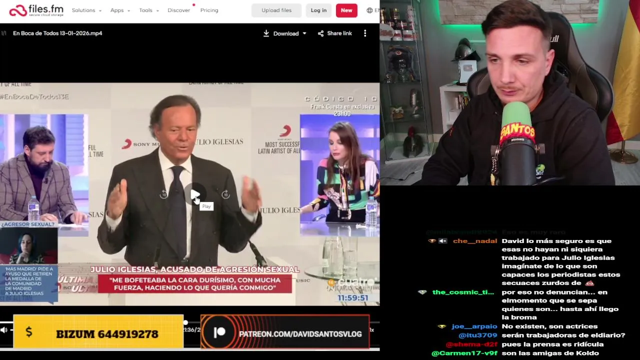This screenshot has width=640, height=360.
Task: Click chat username @Carmen17-v9f
Action: click(x=464, y=353)
